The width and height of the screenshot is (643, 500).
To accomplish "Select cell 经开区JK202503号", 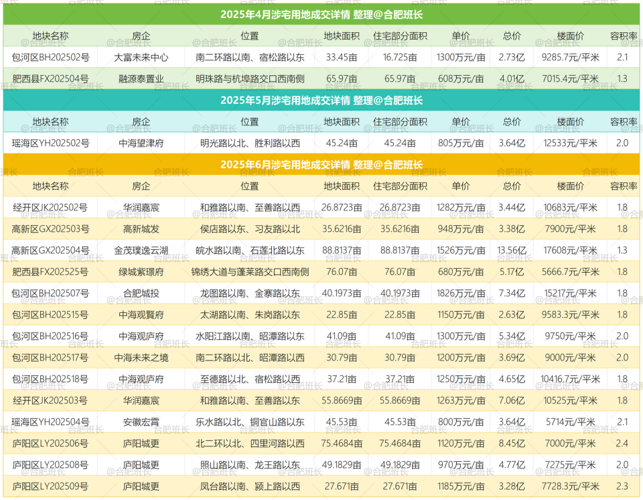I will [50, 401].
